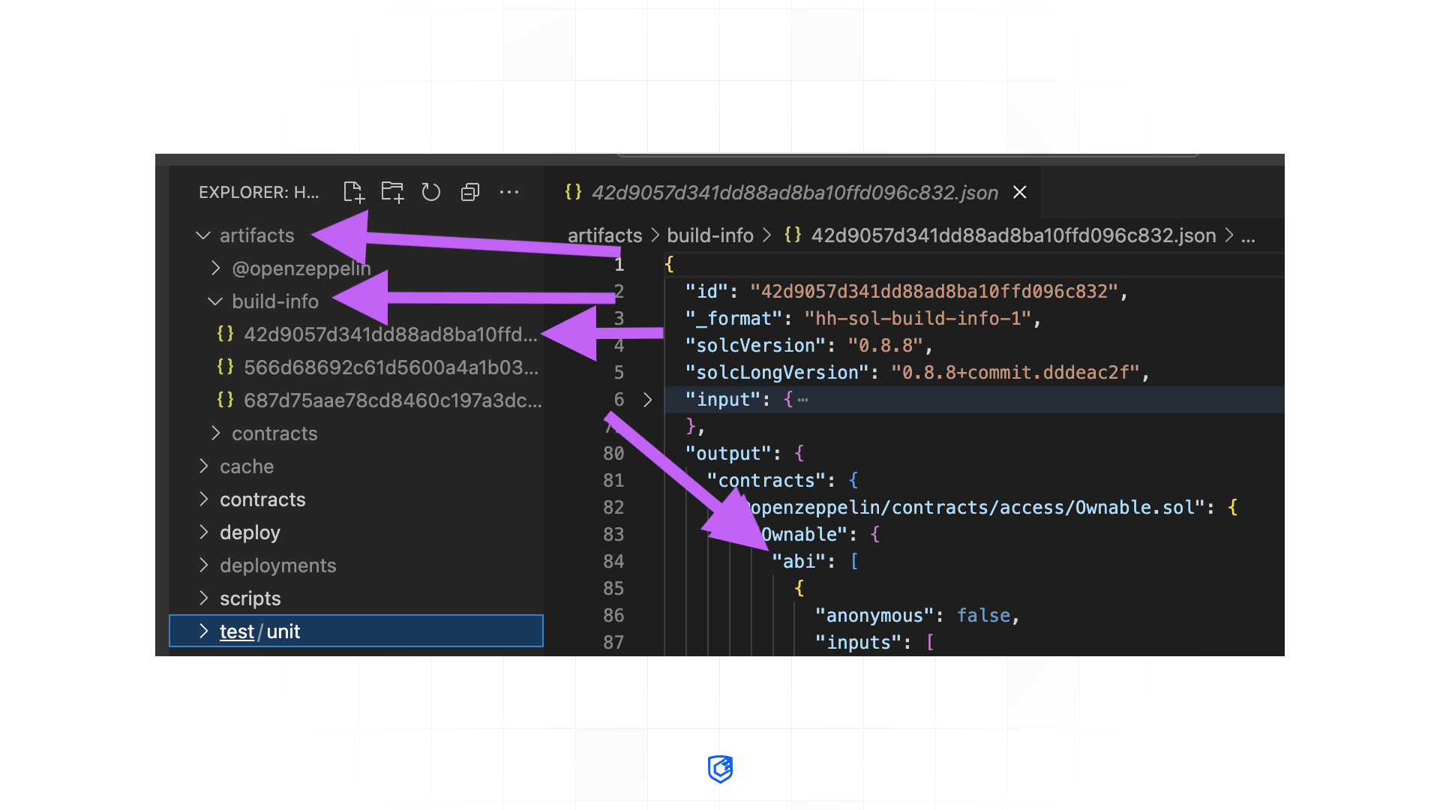Click the JSON icon in the editor tab
This screenshot has height=810, width=1440.
(x=573, y=192)
